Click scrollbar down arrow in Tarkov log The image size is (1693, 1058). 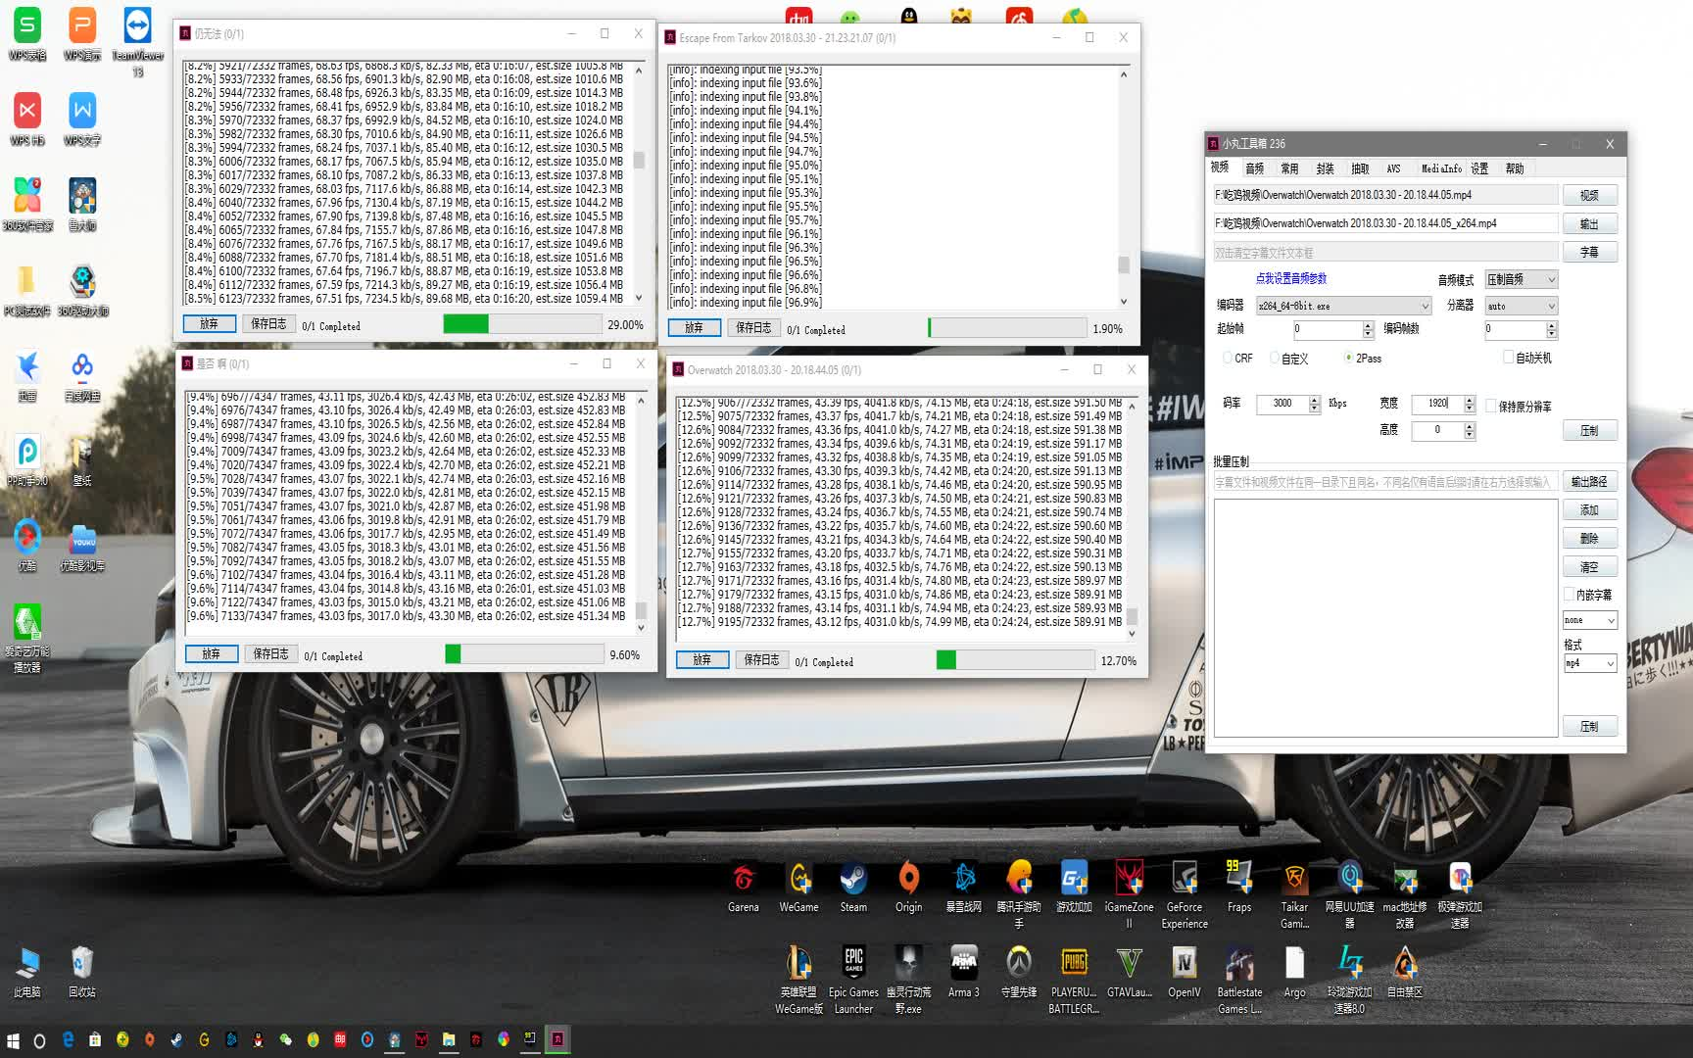(x=1124, y=302)
